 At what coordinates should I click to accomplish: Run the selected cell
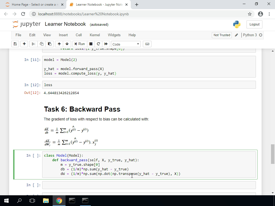pyautogui.click(x=79, y=44)
